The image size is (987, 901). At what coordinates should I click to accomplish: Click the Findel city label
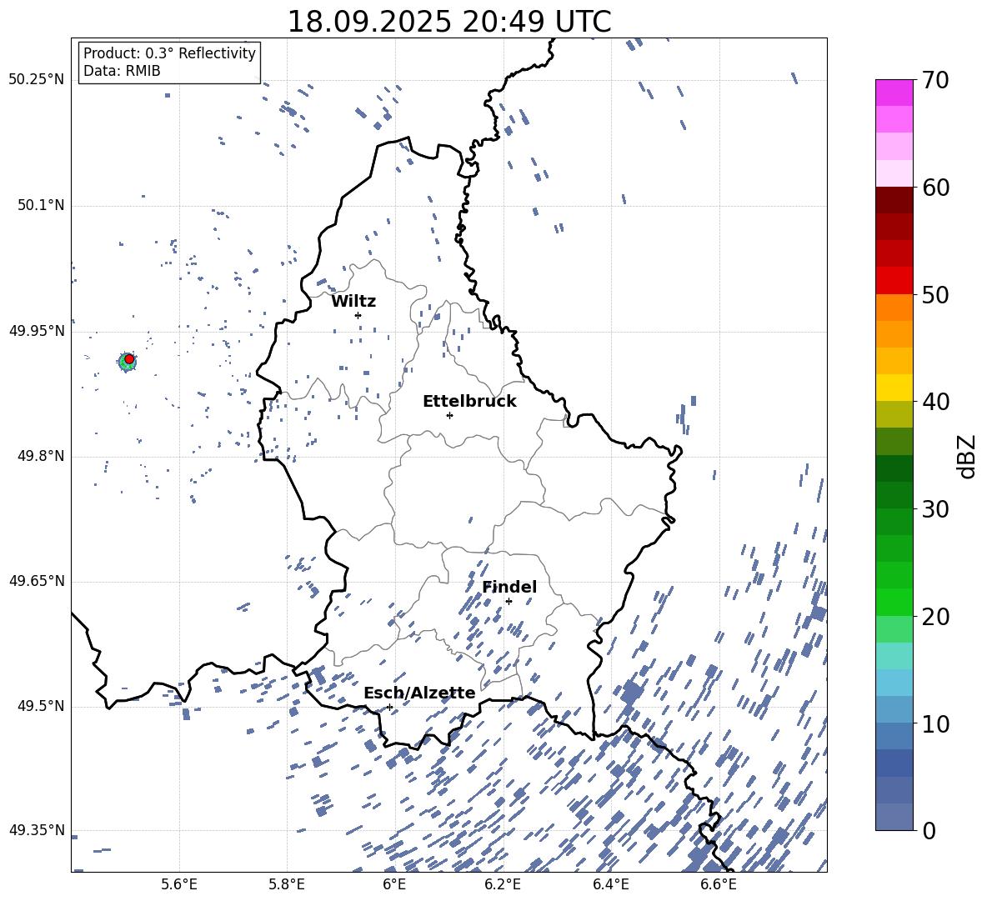coord(509,587)
